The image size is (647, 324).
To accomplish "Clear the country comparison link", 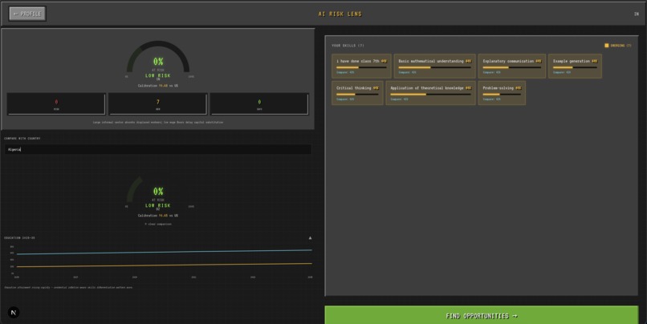I will click(x=158, y=224).
